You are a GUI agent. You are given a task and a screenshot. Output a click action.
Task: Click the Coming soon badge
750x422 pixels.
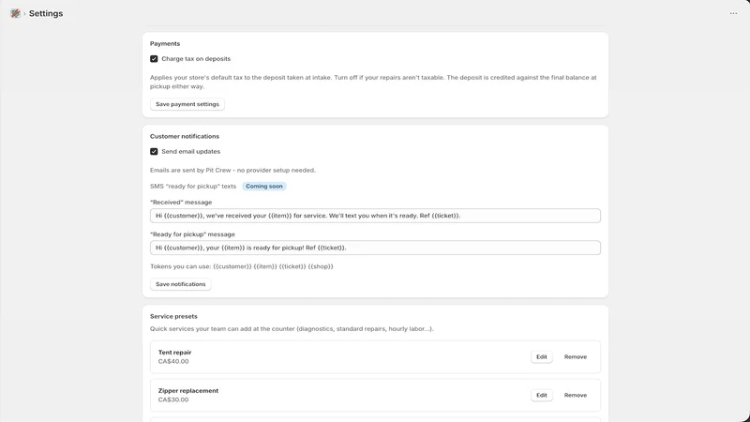pyautogui.click(x=264, y=186)
